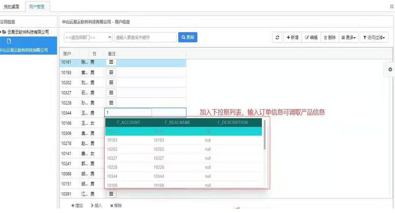Click the 删除 (delete) toolbar button

pyautogui.click(x=329, y=37)
